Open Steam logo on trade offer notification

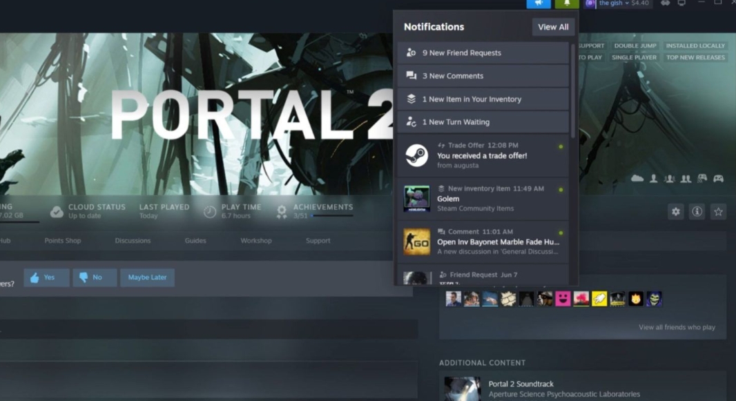pos(417,155)
